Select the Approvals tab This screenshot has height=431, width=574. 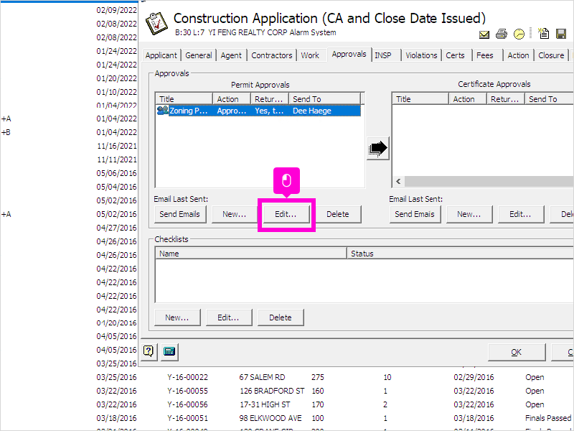pos(349,55)
